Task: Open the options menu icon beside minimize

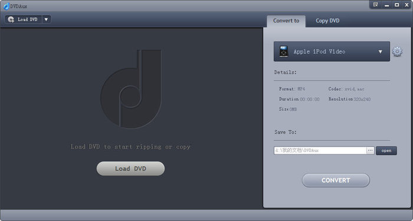Action: point(376,5)
